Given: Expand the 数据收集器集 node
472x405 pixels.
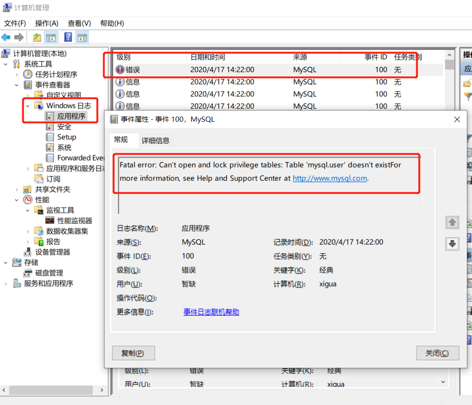Looking at the screenshot, I should click(28, 231).
